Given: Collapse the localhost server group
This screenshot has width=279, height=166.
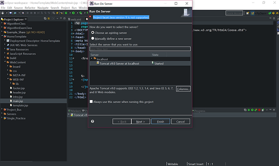Looking at the screenshot, I should 92,59.
